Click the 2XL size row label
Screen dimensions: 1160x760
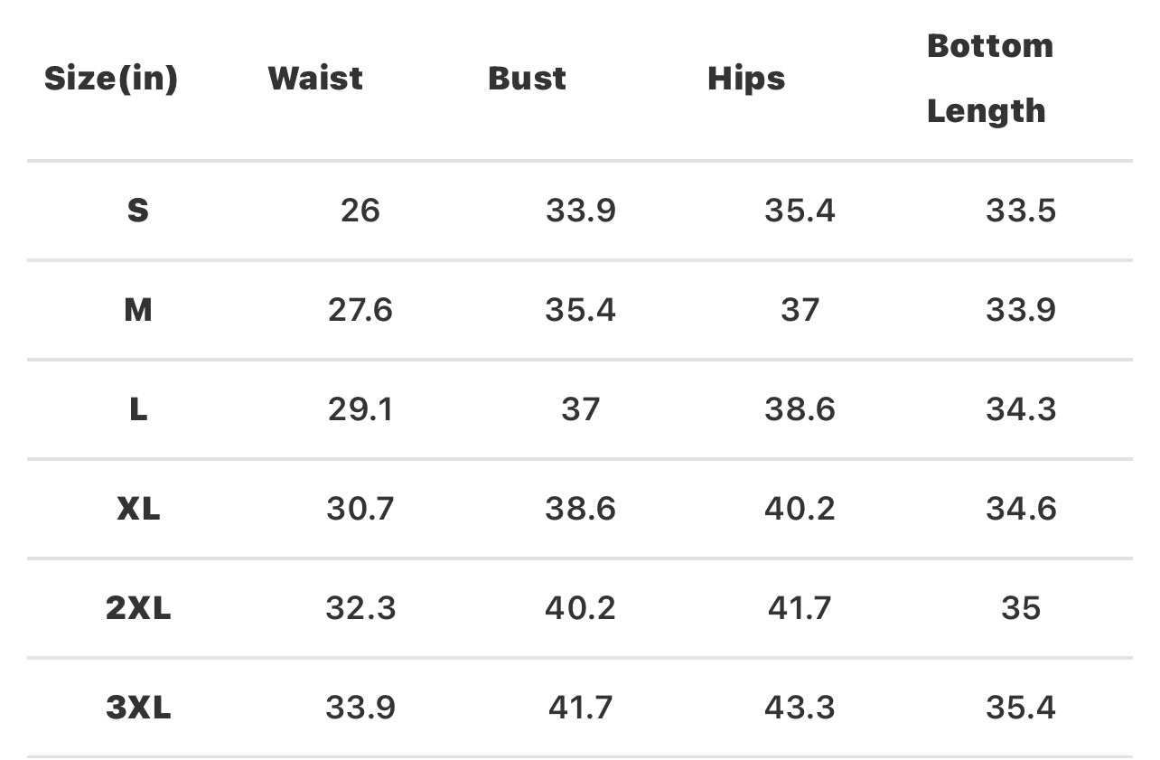coord(137,608)
